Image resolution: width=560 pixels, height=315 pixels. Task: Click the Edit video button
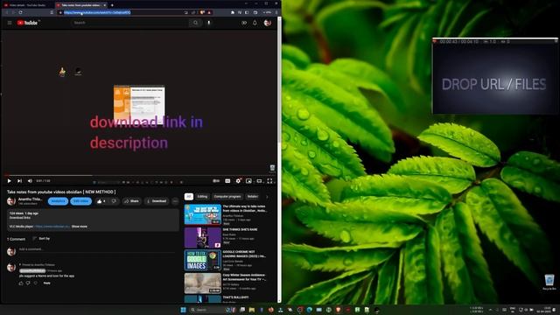pos(81,201)
